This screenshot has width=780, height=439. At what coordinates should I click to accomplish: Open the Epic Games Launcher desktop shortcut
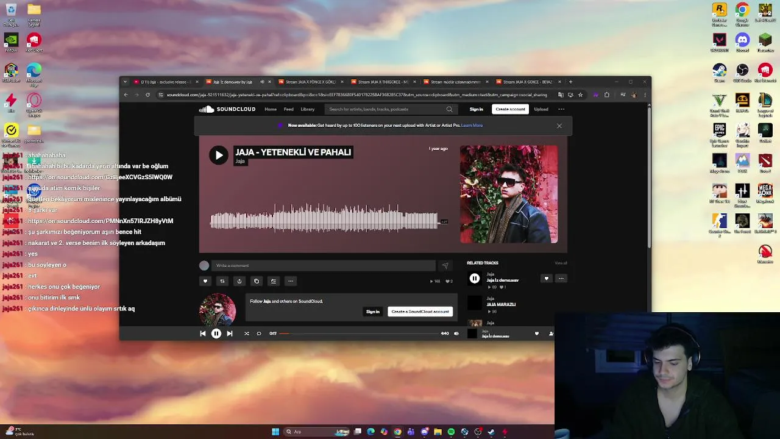[720, 135]
